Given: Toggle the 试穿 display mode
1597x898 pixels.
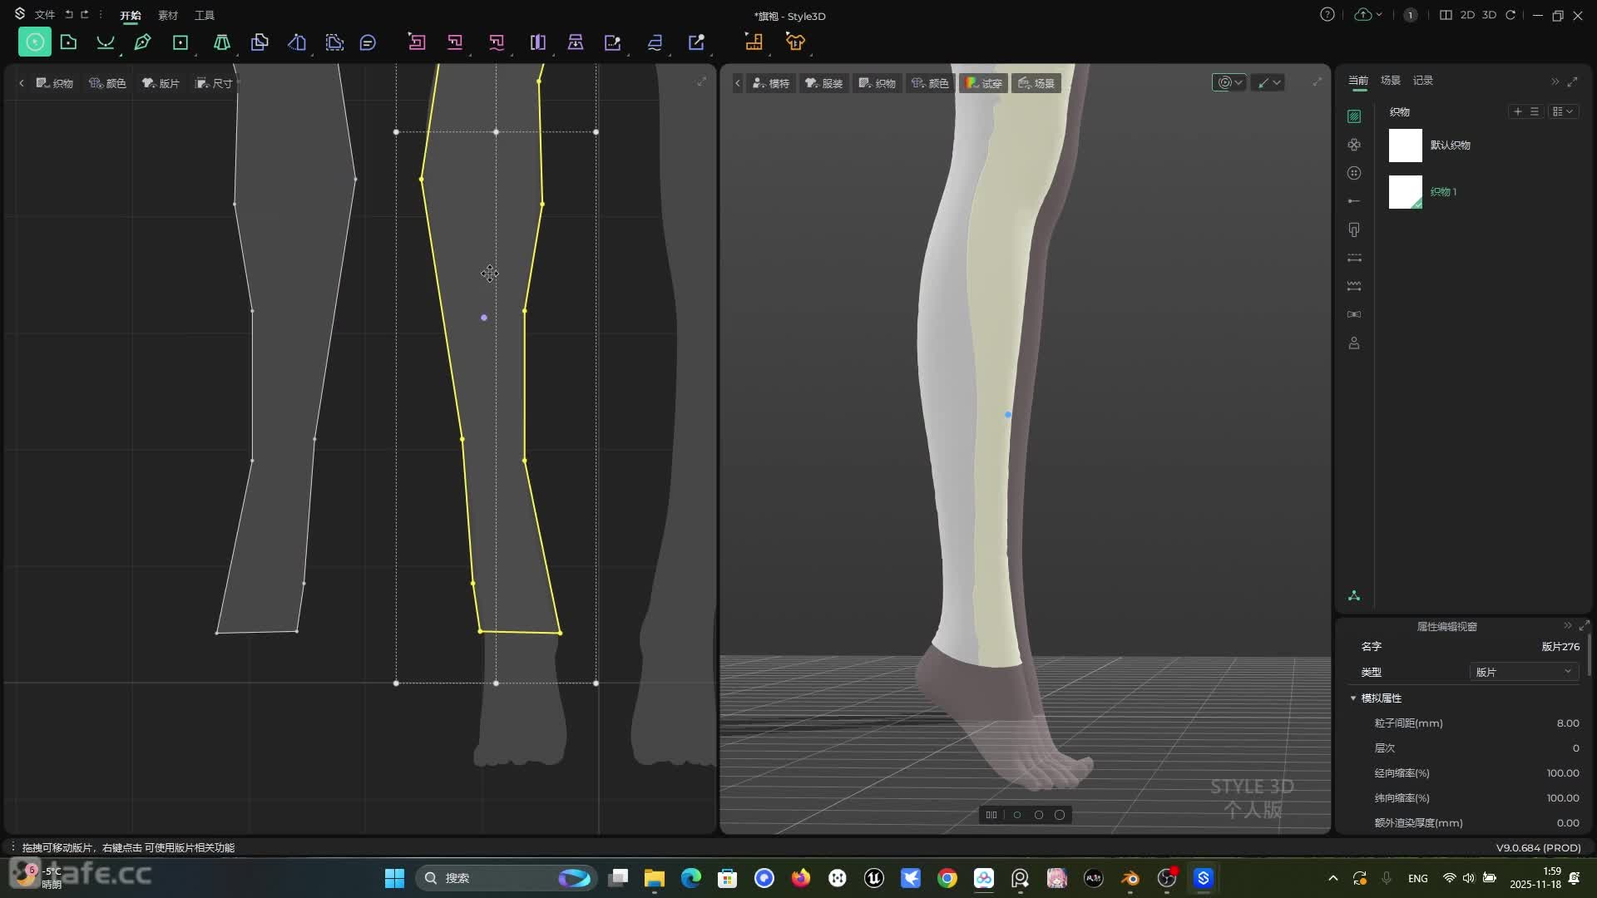Looking at the screenshot, I should (983, 83).
